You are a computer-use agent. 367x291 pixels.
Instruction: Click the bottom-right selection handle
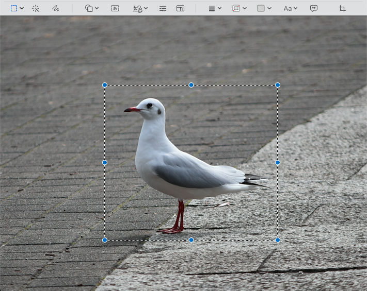click(x=278, y=240)
